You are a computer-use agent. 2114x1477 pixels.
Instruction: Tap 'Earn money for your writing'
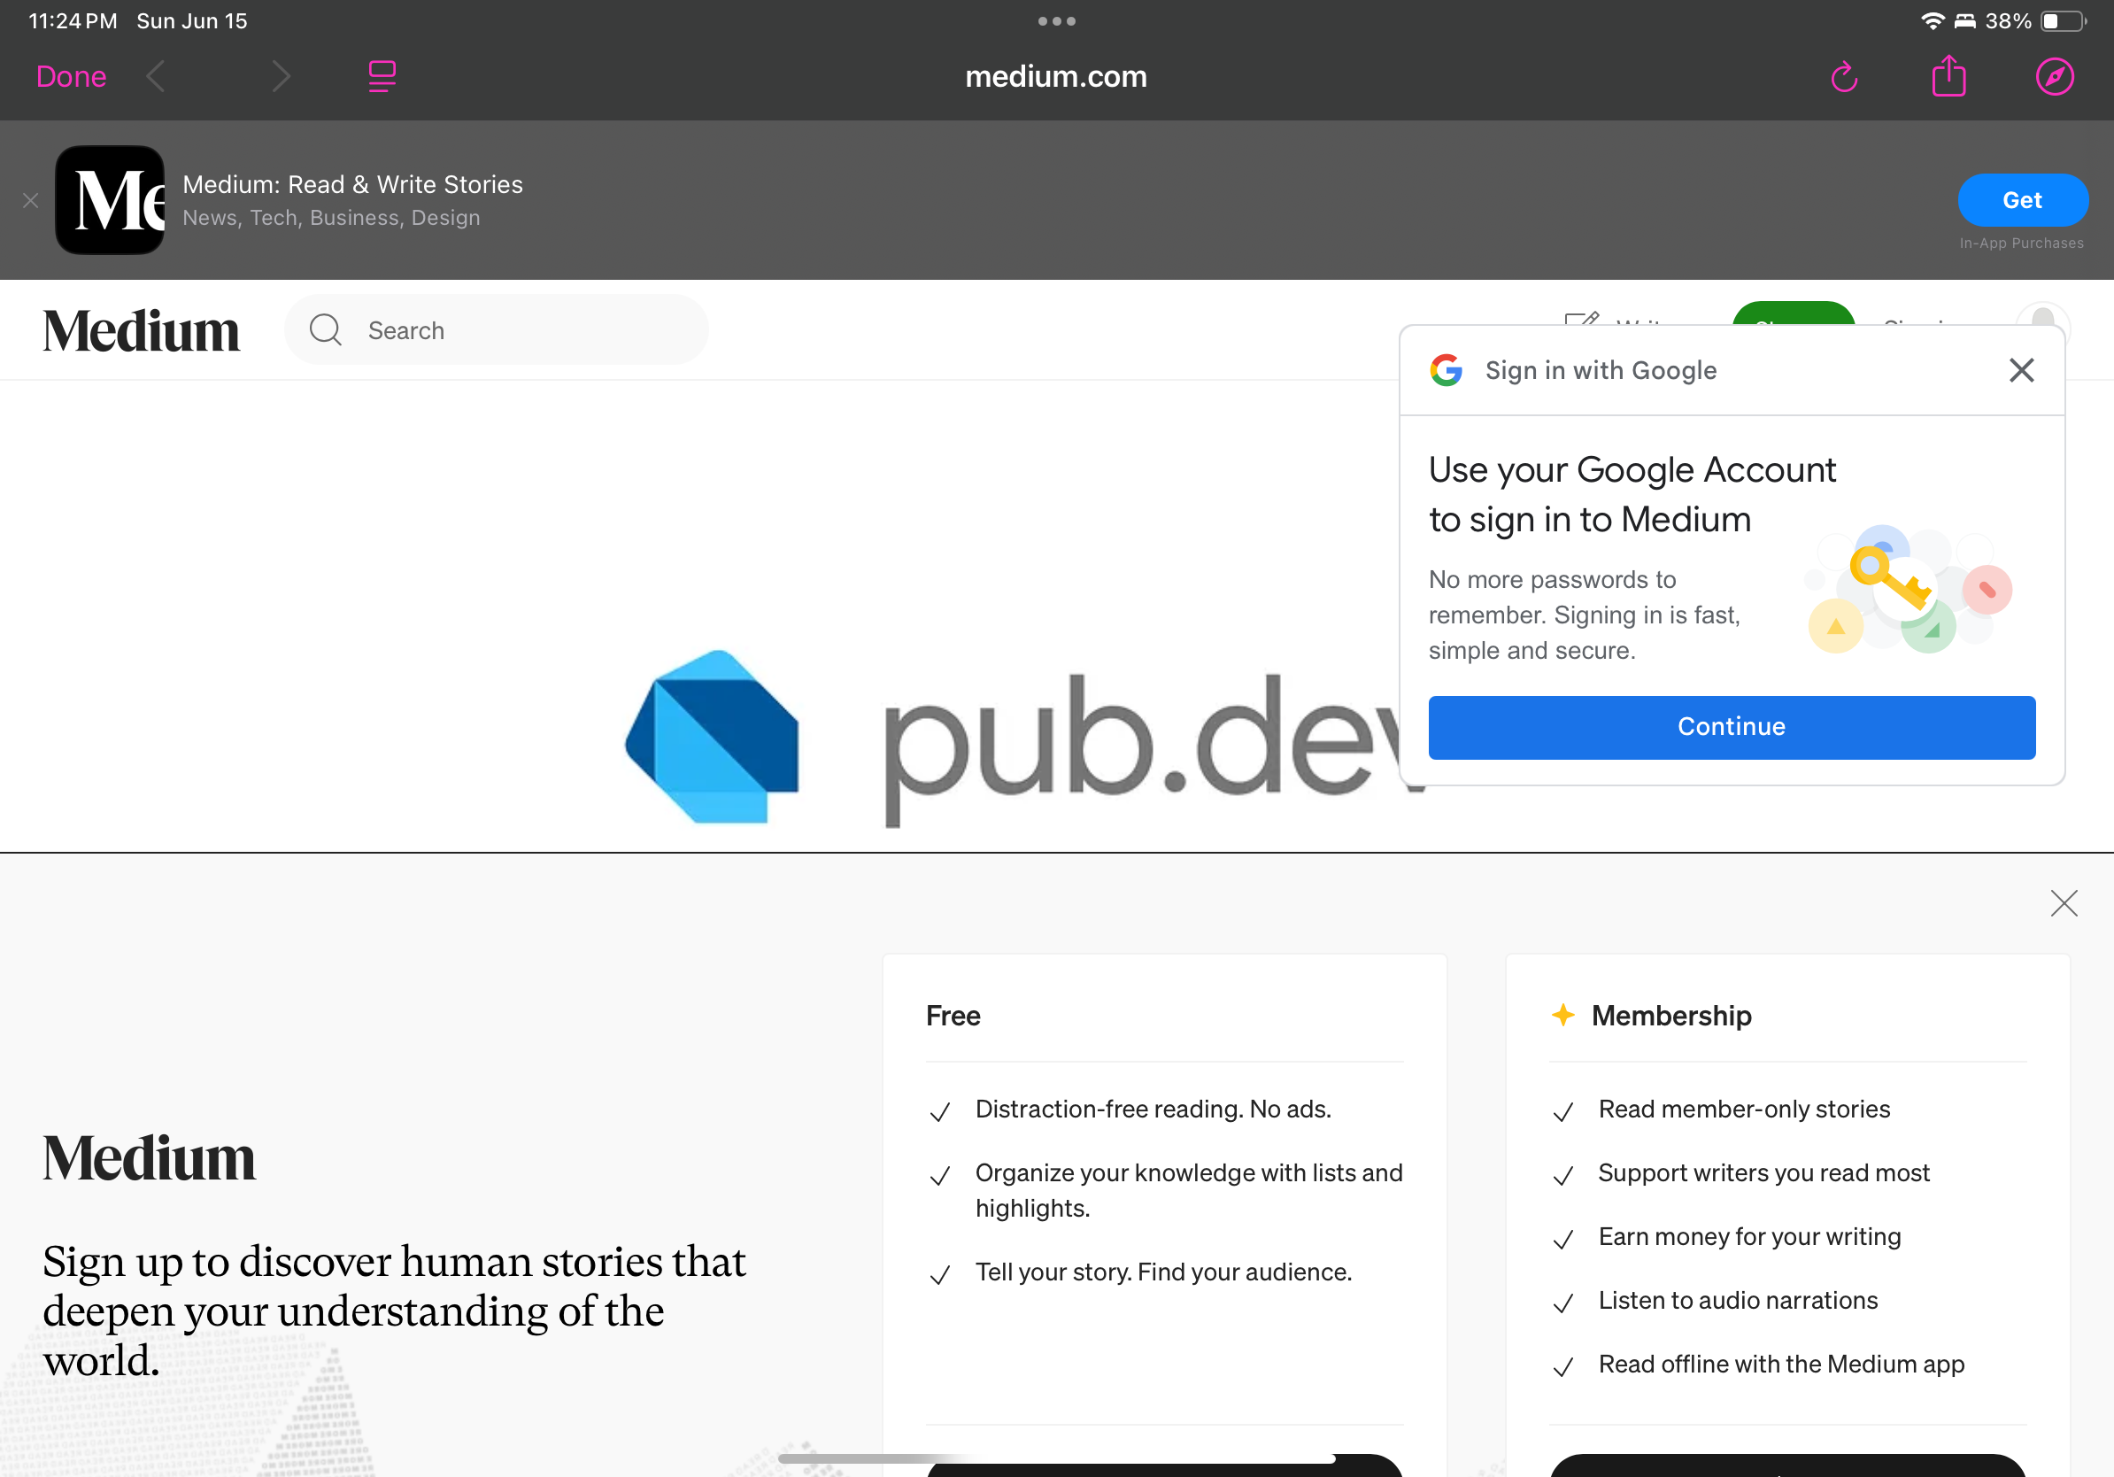(x=1749, y=1237)
